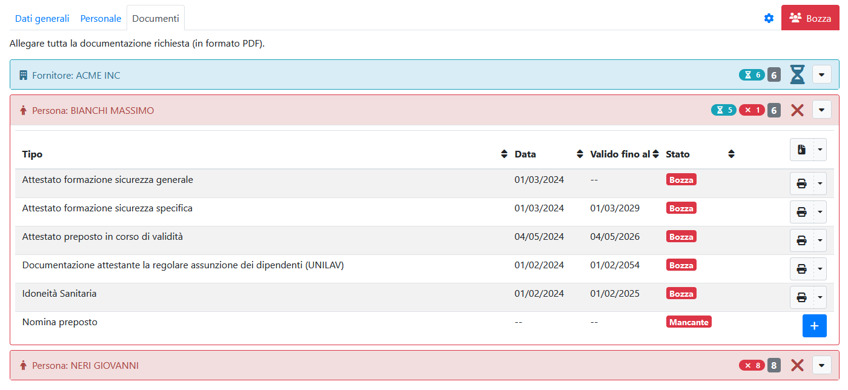Sort by Valido fino al column
848x390 pixels.
tap(655, 154)
